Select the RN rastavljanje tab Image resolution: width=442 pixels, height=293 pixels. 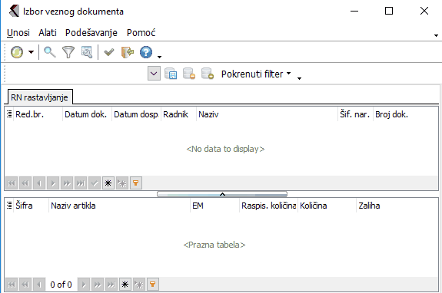[39, 97]
